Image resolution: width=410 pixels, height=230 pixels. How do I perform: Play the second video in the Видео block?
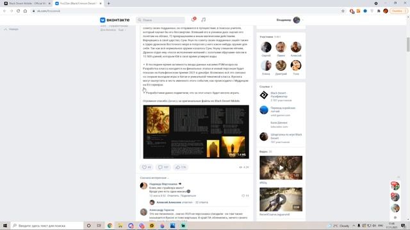click(281, 199)
